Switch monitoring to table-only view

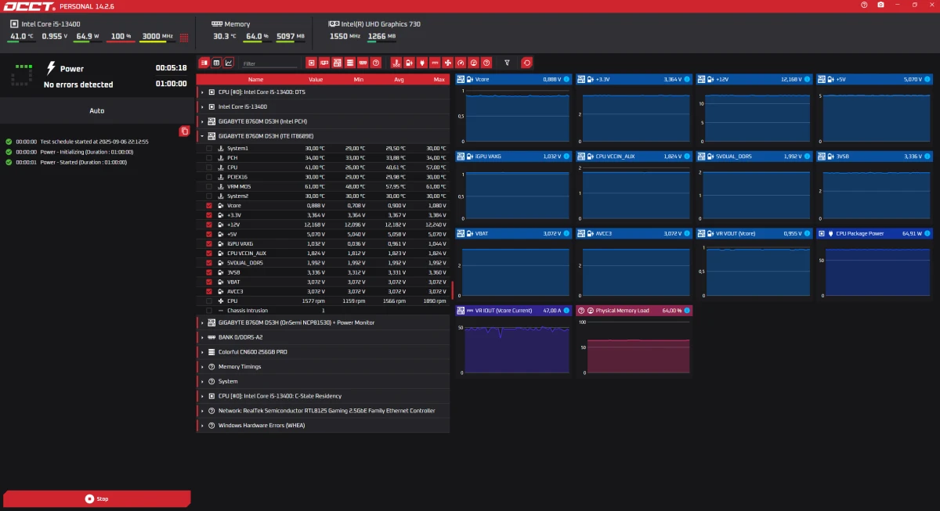[x=216, y=63]
